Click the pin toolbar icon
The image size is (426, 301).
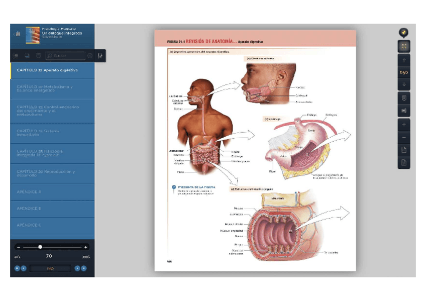(404, 32)
